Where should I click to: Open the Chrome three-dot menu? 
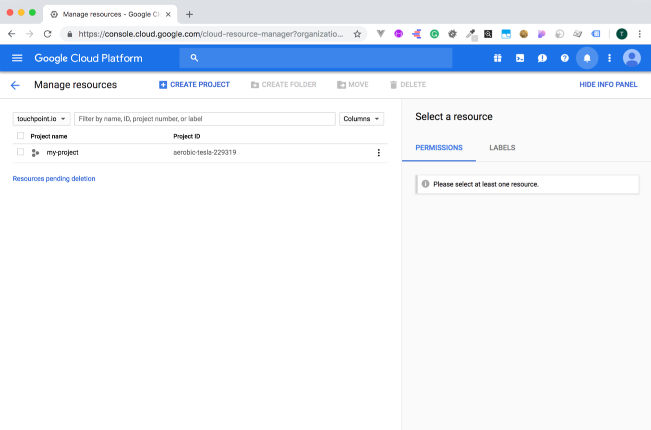point(639,34)
